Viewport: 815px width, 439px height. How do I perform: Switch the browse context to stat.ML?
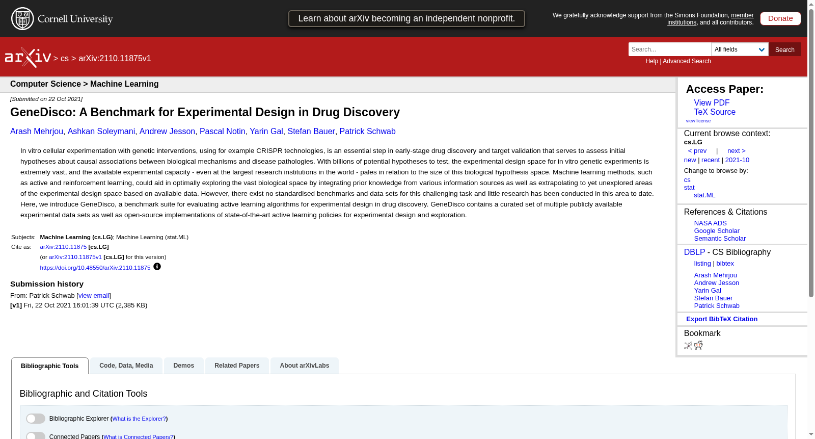click(704, 195)
